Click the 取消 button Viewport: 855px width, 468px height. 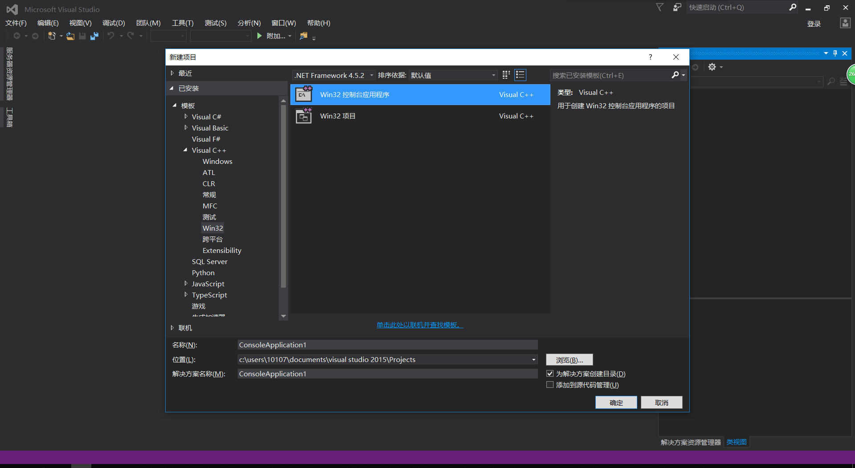(662, 403)
